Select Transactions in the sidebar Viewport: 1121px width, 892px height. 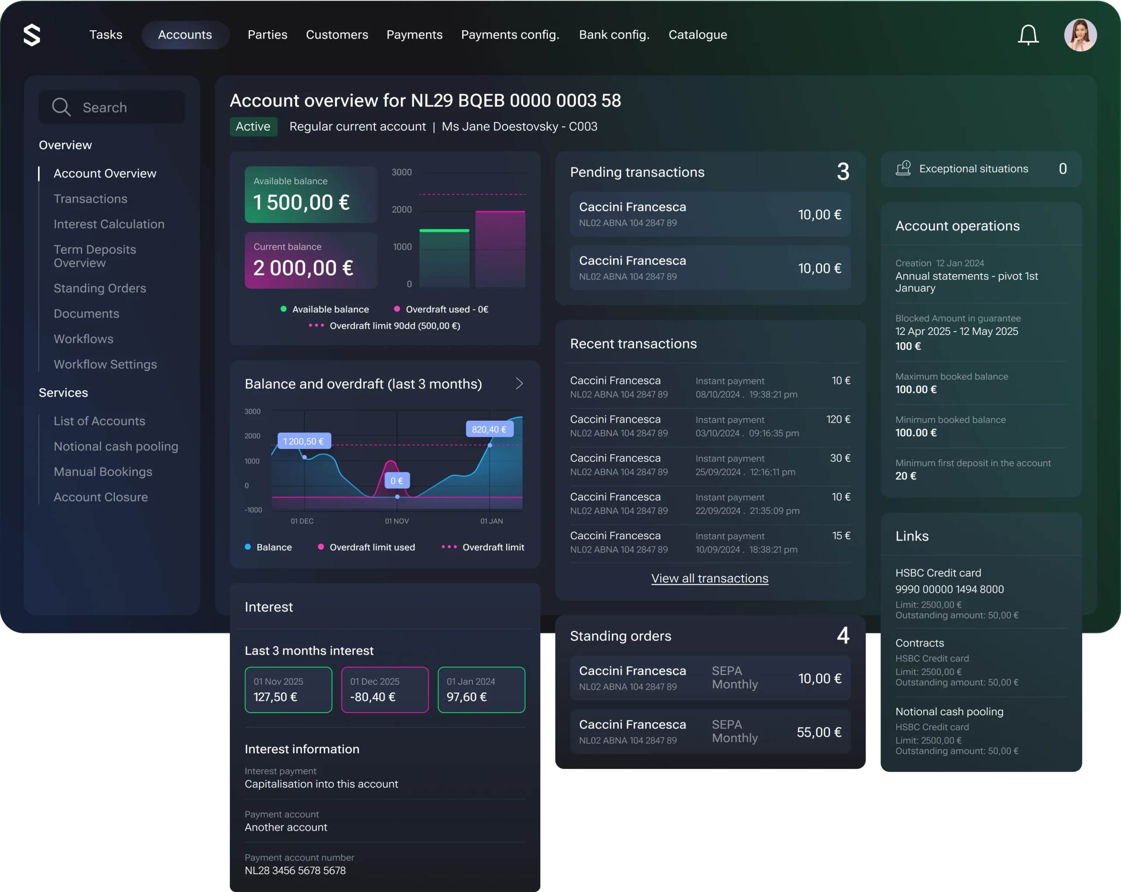91,199
